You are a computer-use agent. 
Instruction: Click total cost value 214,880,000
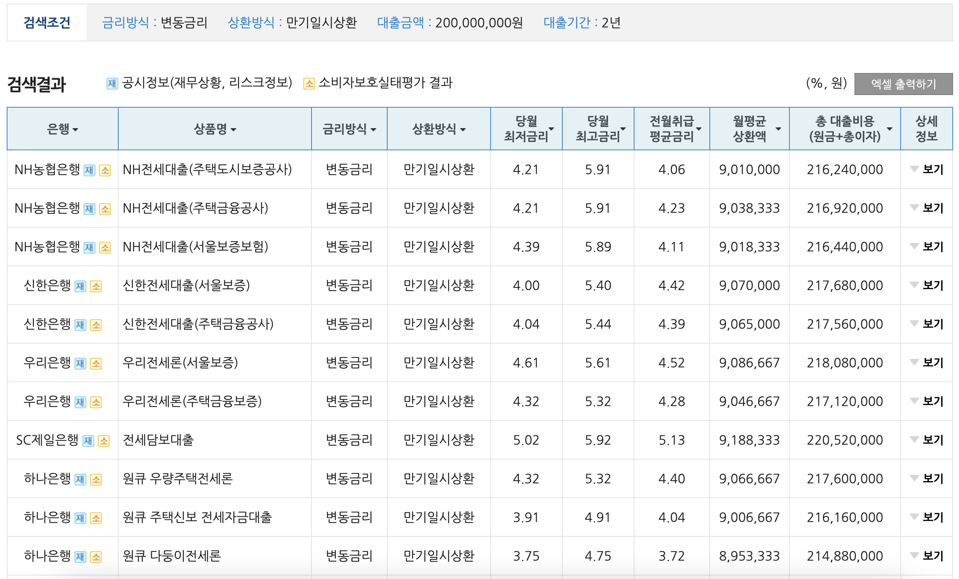click(845, 556)
